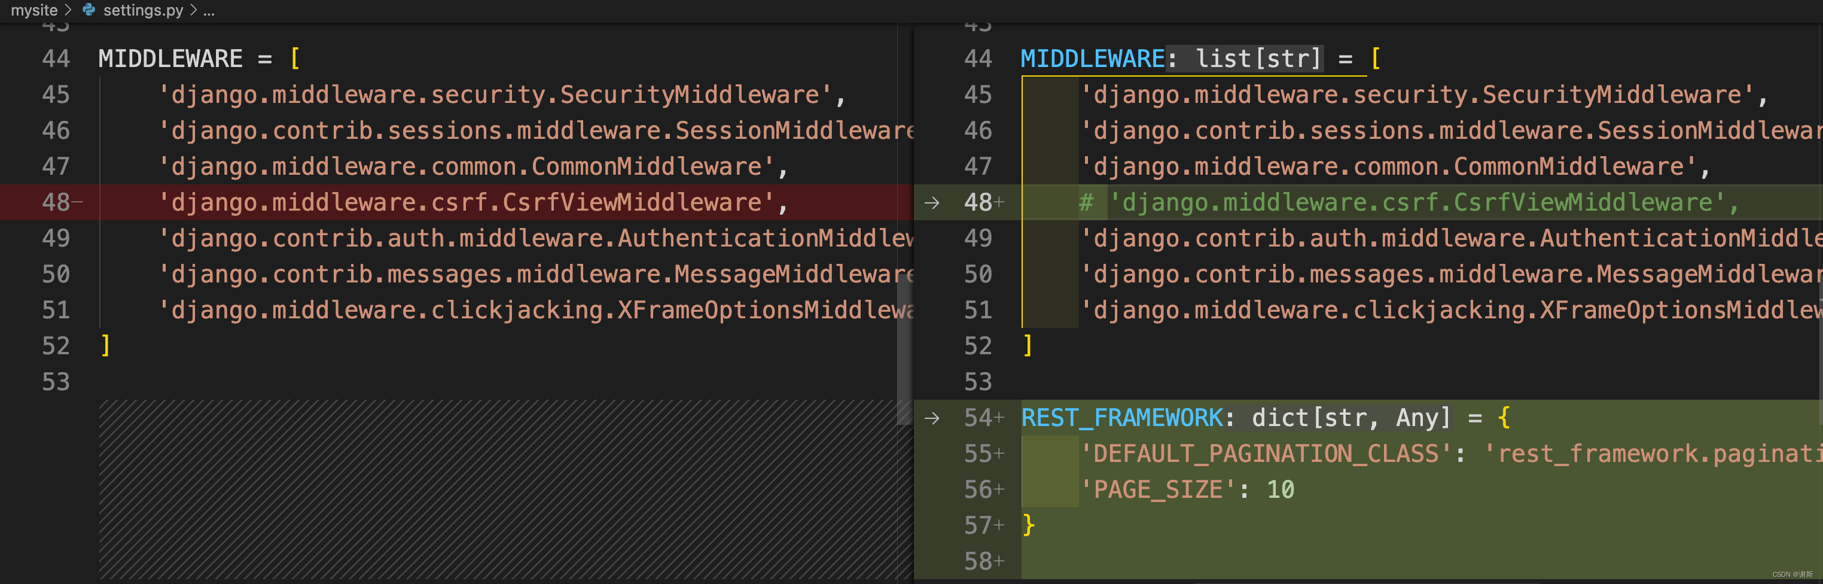Click REST_FRAMEWORK variable name
The image size is (1823, 584).
tap(1121, 418)
